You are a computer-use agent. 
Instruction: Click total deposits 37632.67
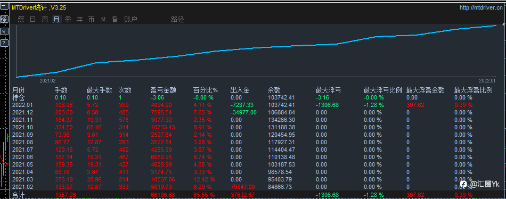(243, 195)
